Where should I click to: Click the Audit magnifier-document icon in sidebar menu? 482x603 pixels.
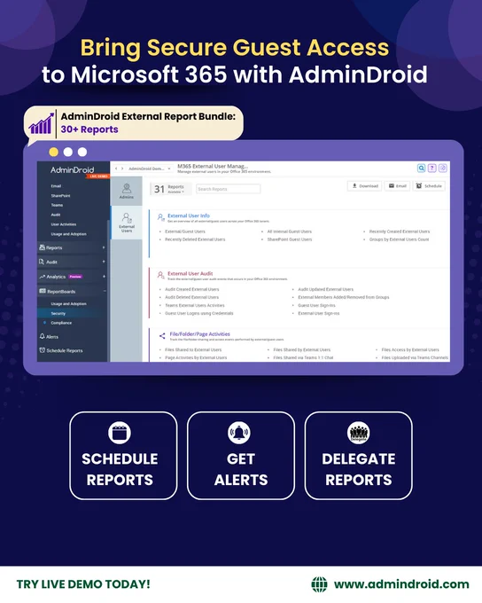(x=42, y=262)
